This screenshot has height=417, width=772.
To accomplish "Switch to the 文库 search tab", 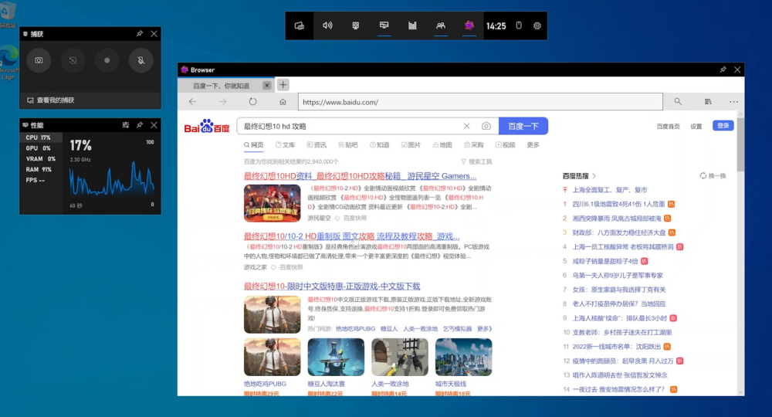I will (285, 144).
